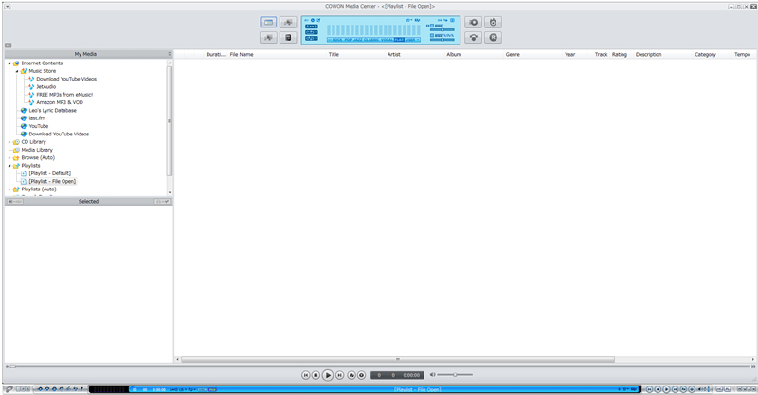This screenshot has width=758, height=395.
Task: Click the Stop button in the transport controls
Action: tap(316, 375)
